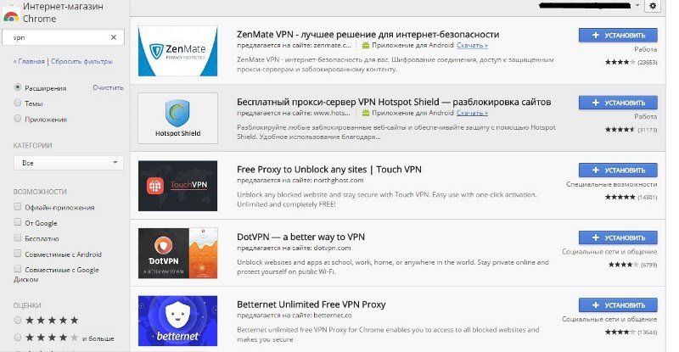
Task: Select the five stars rating filter
Action: point(17,321)
